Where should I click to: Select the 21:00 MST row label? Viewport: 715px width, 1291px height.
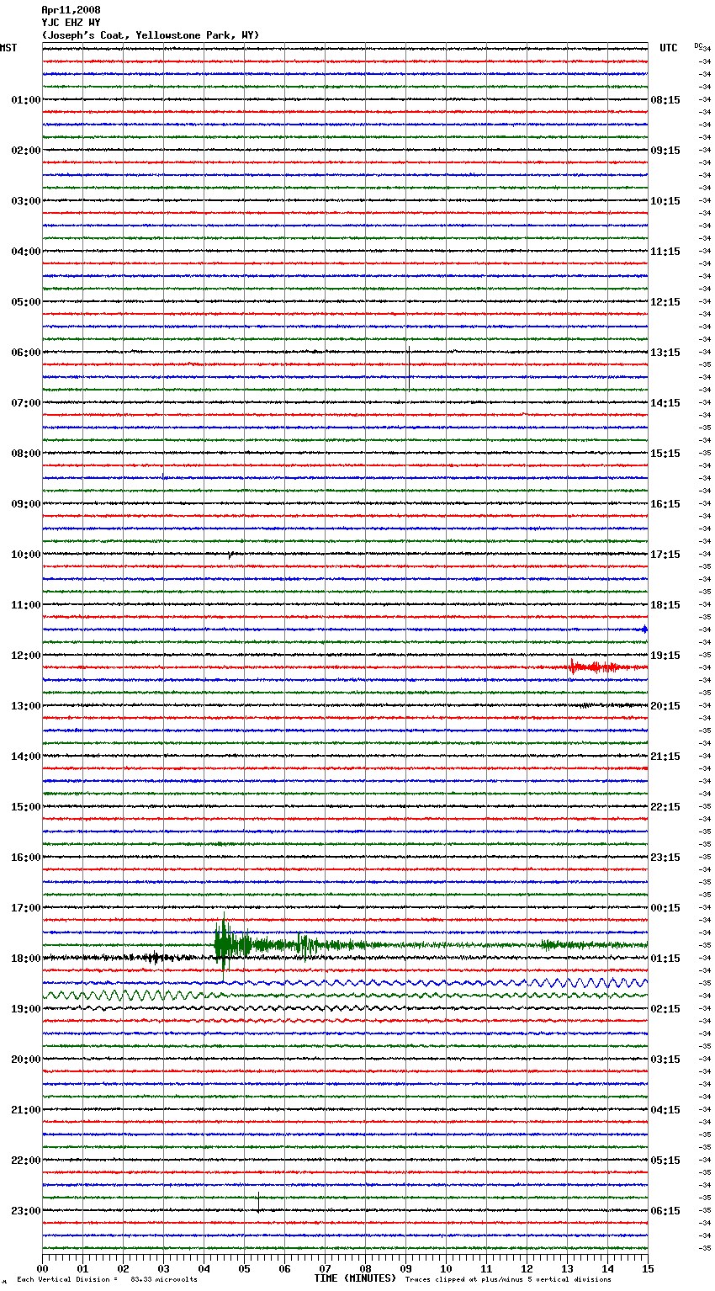pos(26,1110)
